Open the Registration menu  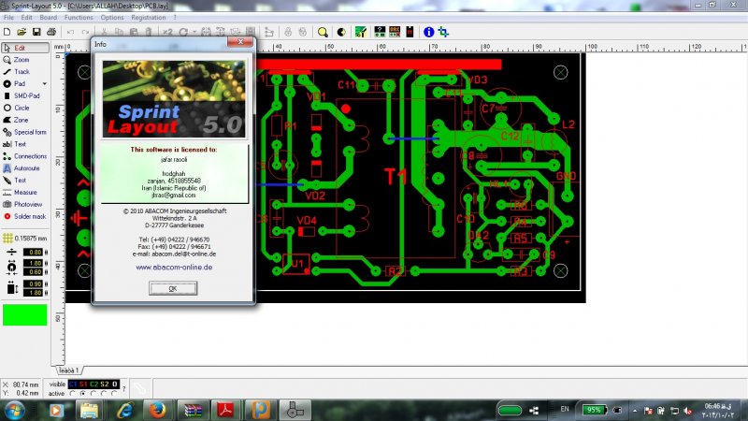(x=149, y=17)
